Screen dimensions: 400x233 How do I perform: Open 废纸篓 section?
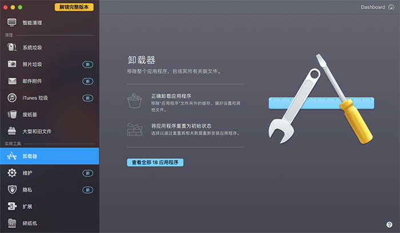pyautogui.click(x=50, y=114)
